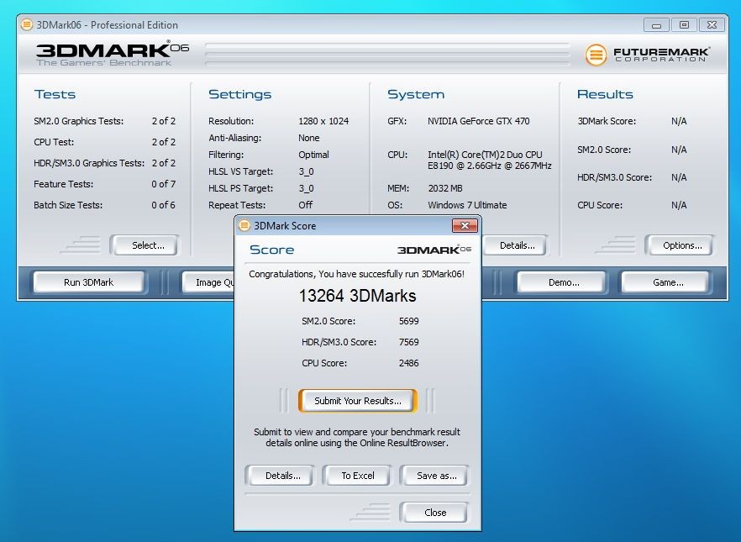Click the 3DMark Score N/A value in Results

tap(679, 121)
